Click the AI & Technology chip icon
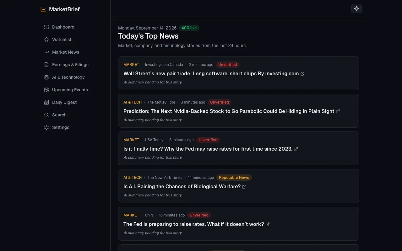The width and height of the screenshot is (402, 251). [x=46, y=77]
